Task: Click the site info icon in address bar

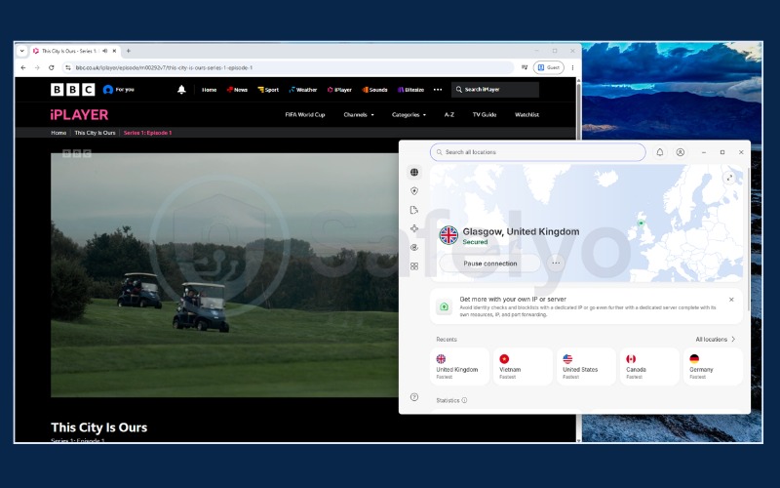Action: [68, 67]
